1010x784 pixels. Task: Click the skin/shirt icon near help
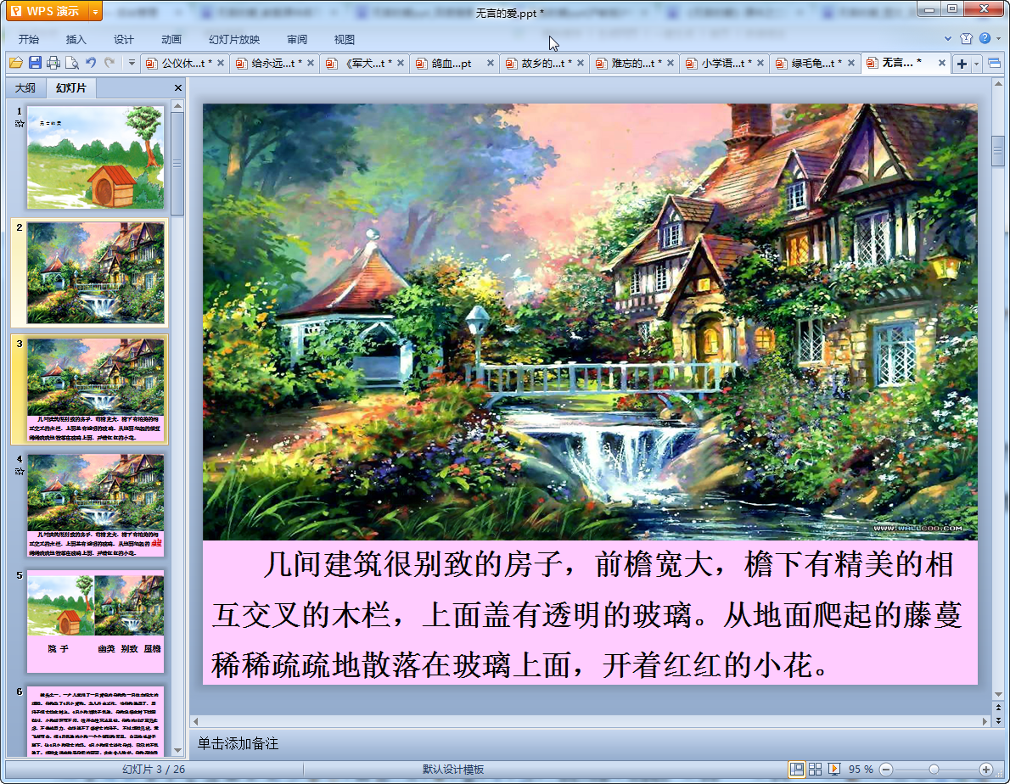click(x=966, y=39)
